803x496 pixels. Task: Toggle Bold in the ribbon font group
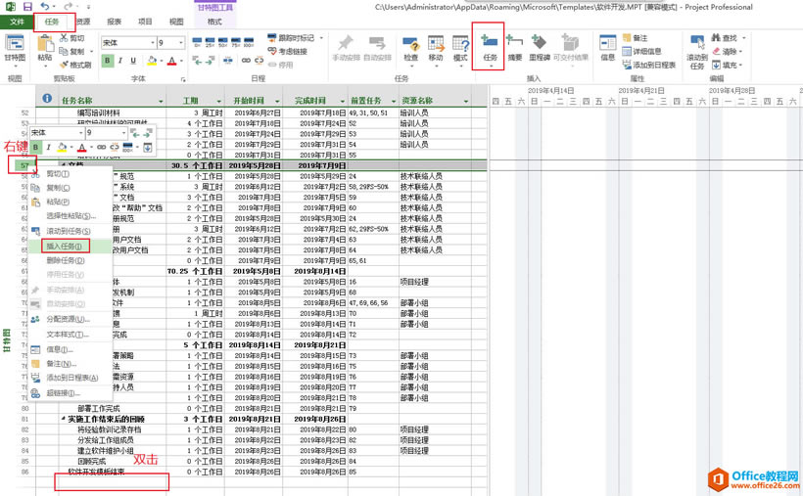click(x=107, y=61)
